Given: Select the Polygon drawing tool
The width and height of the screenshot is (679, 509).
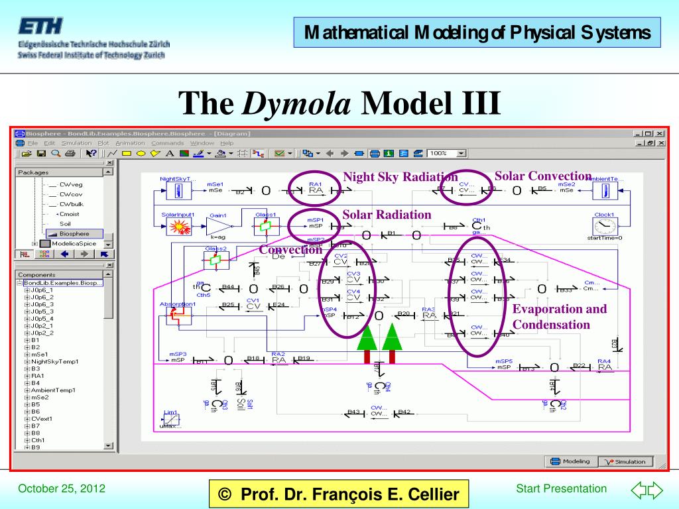Looking at the screenshot, I should coord(155,153).
